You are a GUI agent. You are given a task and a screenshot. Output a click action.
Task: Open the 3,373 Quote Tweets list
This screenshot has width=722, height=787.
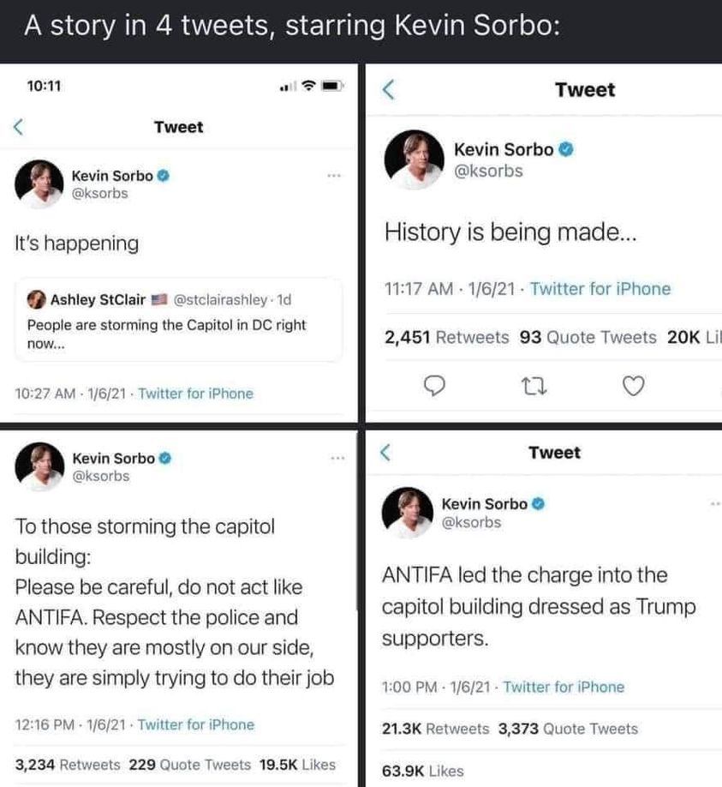coord(568,729)
